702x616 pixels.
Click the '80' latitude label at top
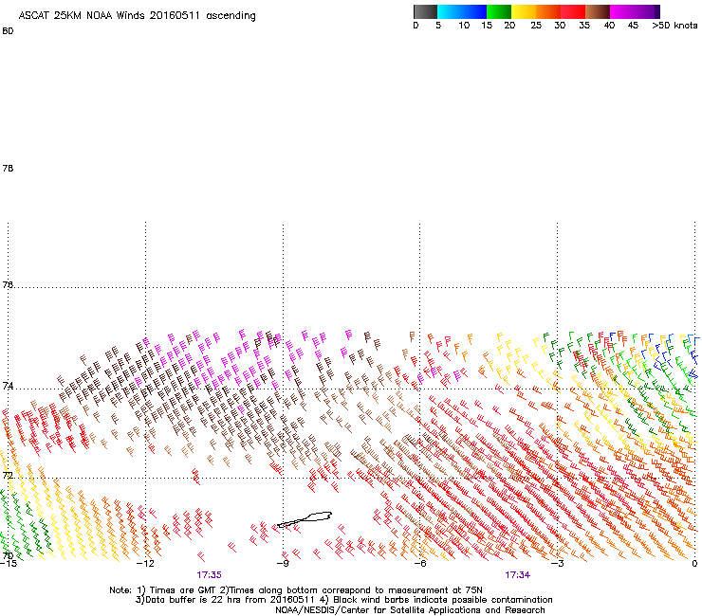[8, 31]
